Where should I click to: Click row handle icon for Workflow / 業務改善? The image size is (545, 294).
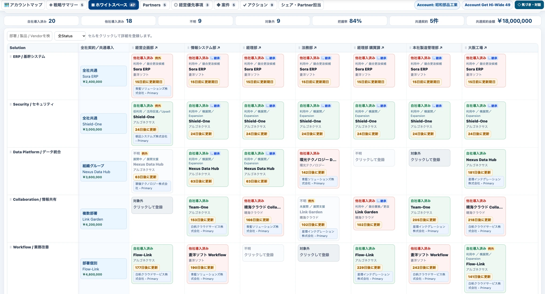11,247
